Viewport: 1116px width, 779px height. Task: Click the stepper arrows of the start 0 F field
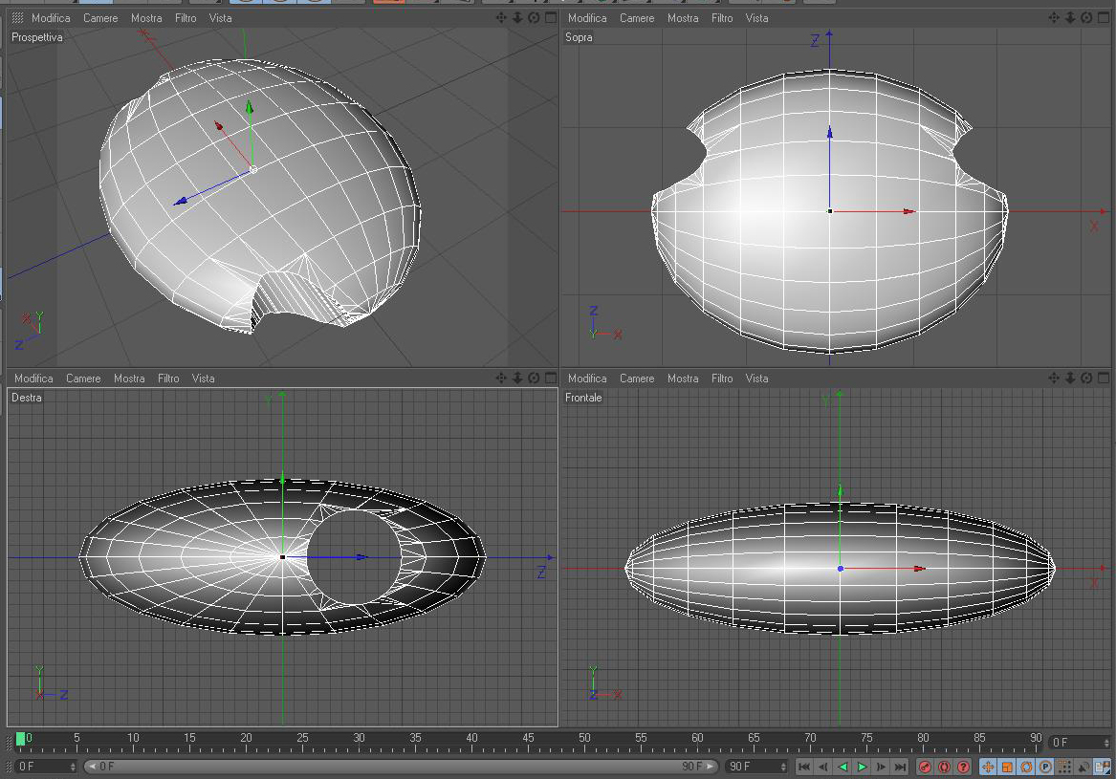74,767
